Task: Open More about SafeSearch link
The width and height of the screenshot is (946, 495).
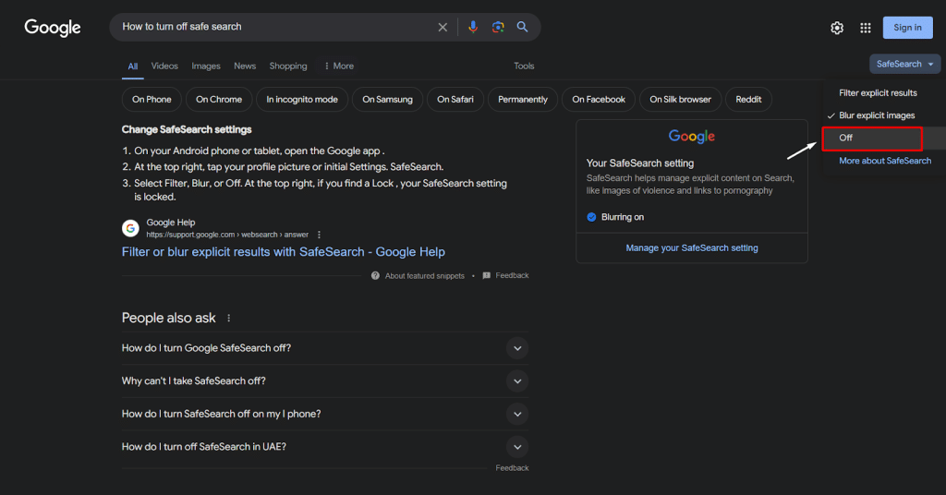Action: pos(885,161)
